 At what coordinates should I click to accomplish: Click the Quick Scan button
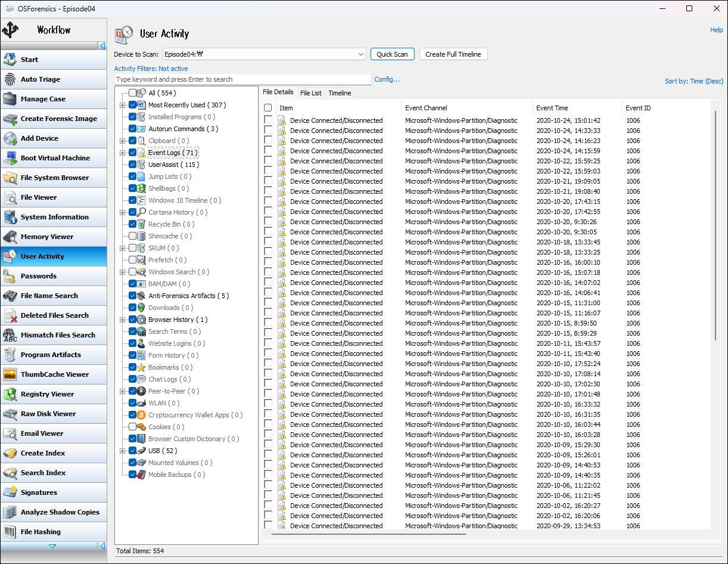pyautogui.click(x=393, y=54)
